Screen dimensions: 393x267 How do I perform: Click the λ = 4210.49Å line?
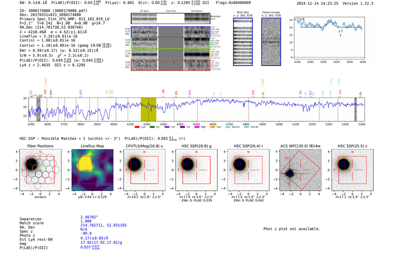[x=53, y=32]
